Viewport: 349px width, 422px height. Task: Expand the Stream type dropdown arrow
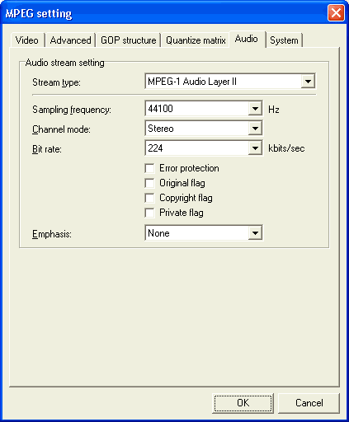(308, 82)
